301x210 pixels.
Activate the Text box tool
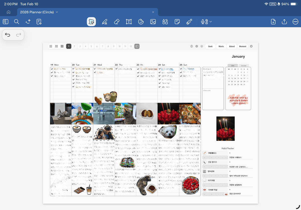tap(129, 22)
